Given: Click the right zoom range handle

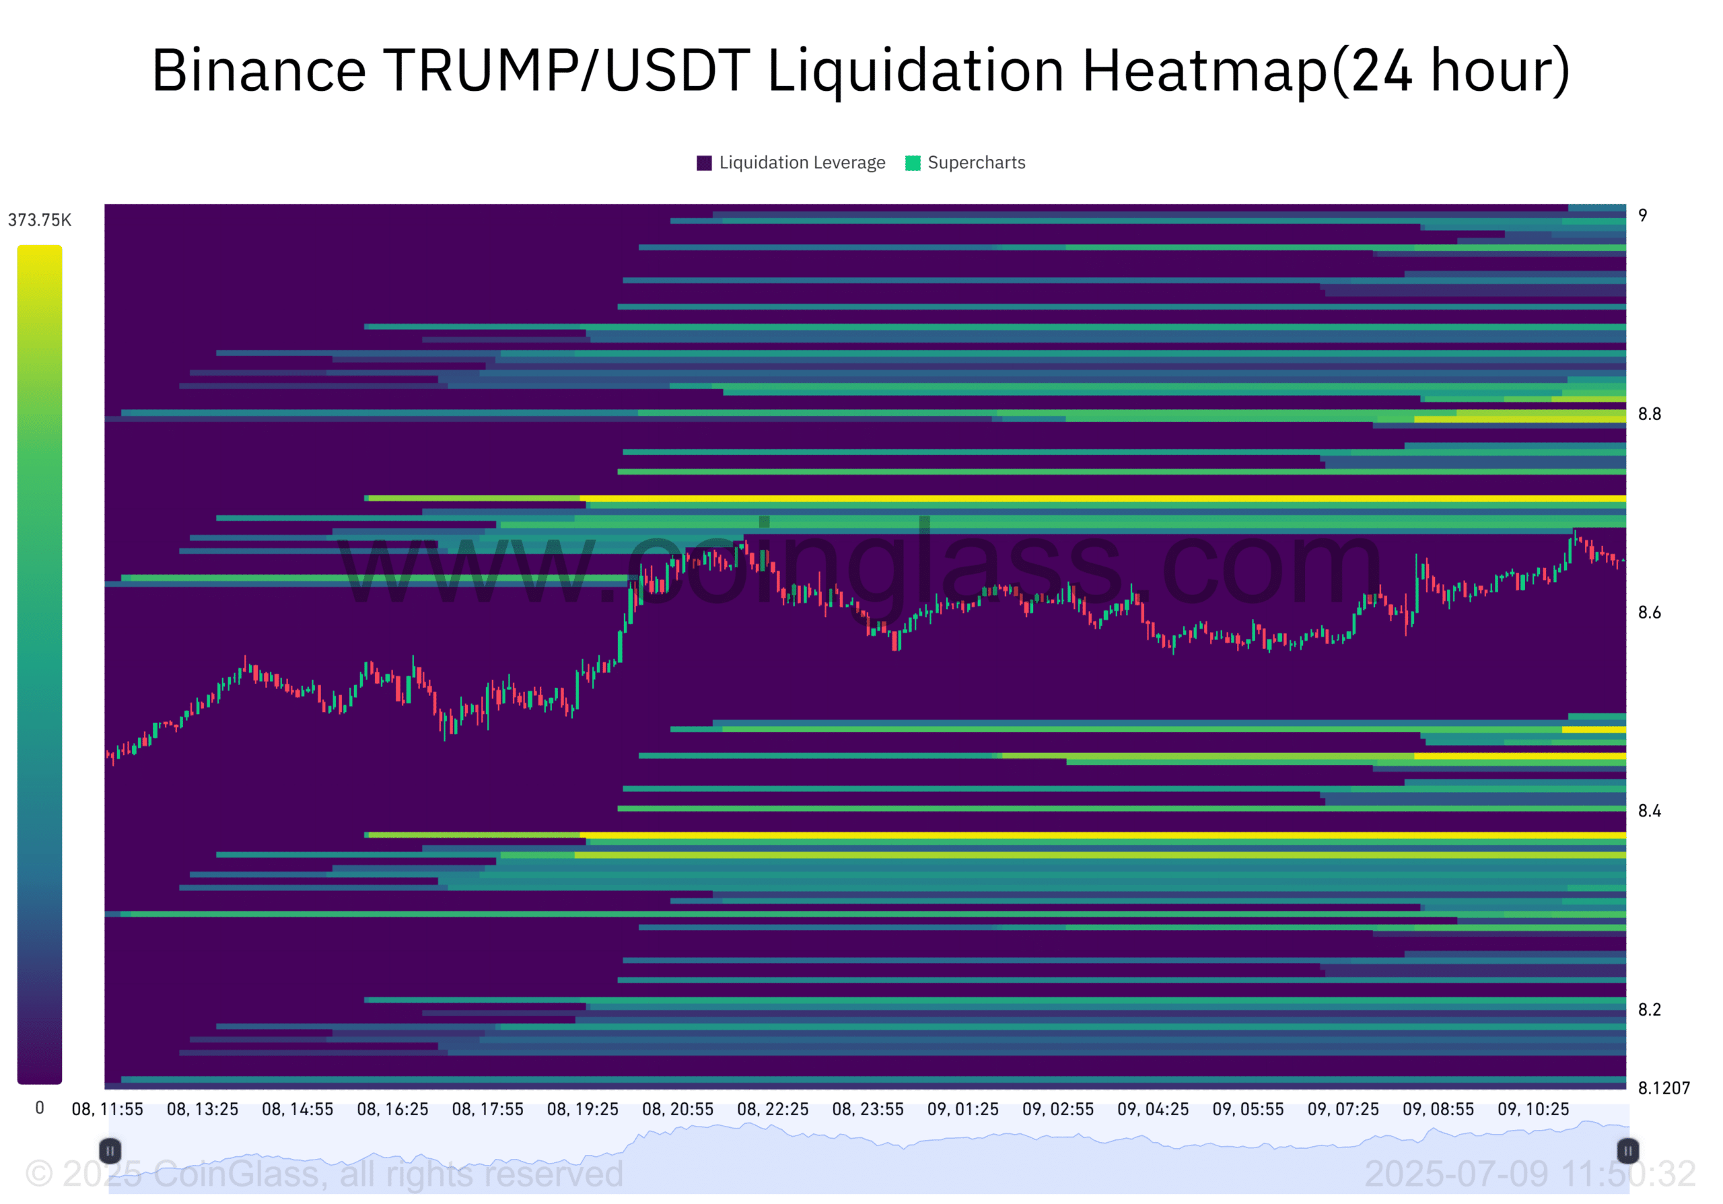Looking at the screenshot, I should coord(1627,1151).
